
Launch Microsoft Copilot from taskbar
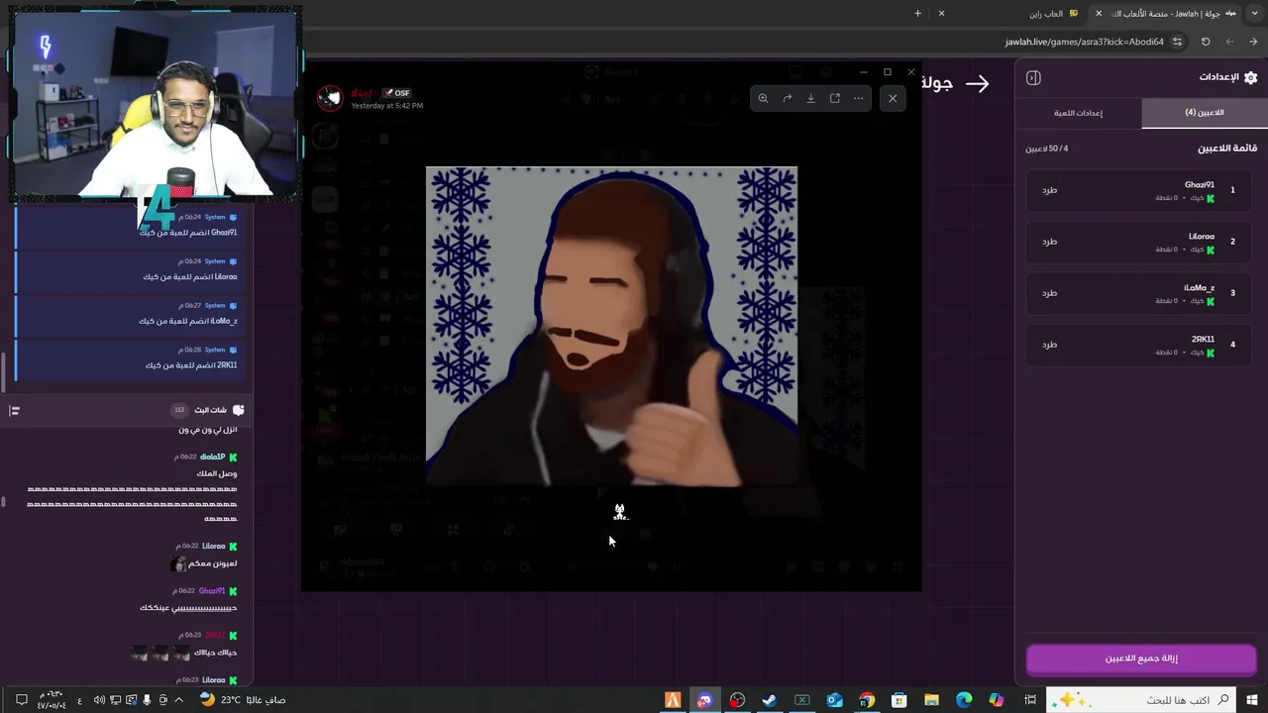tap(997, 700)
